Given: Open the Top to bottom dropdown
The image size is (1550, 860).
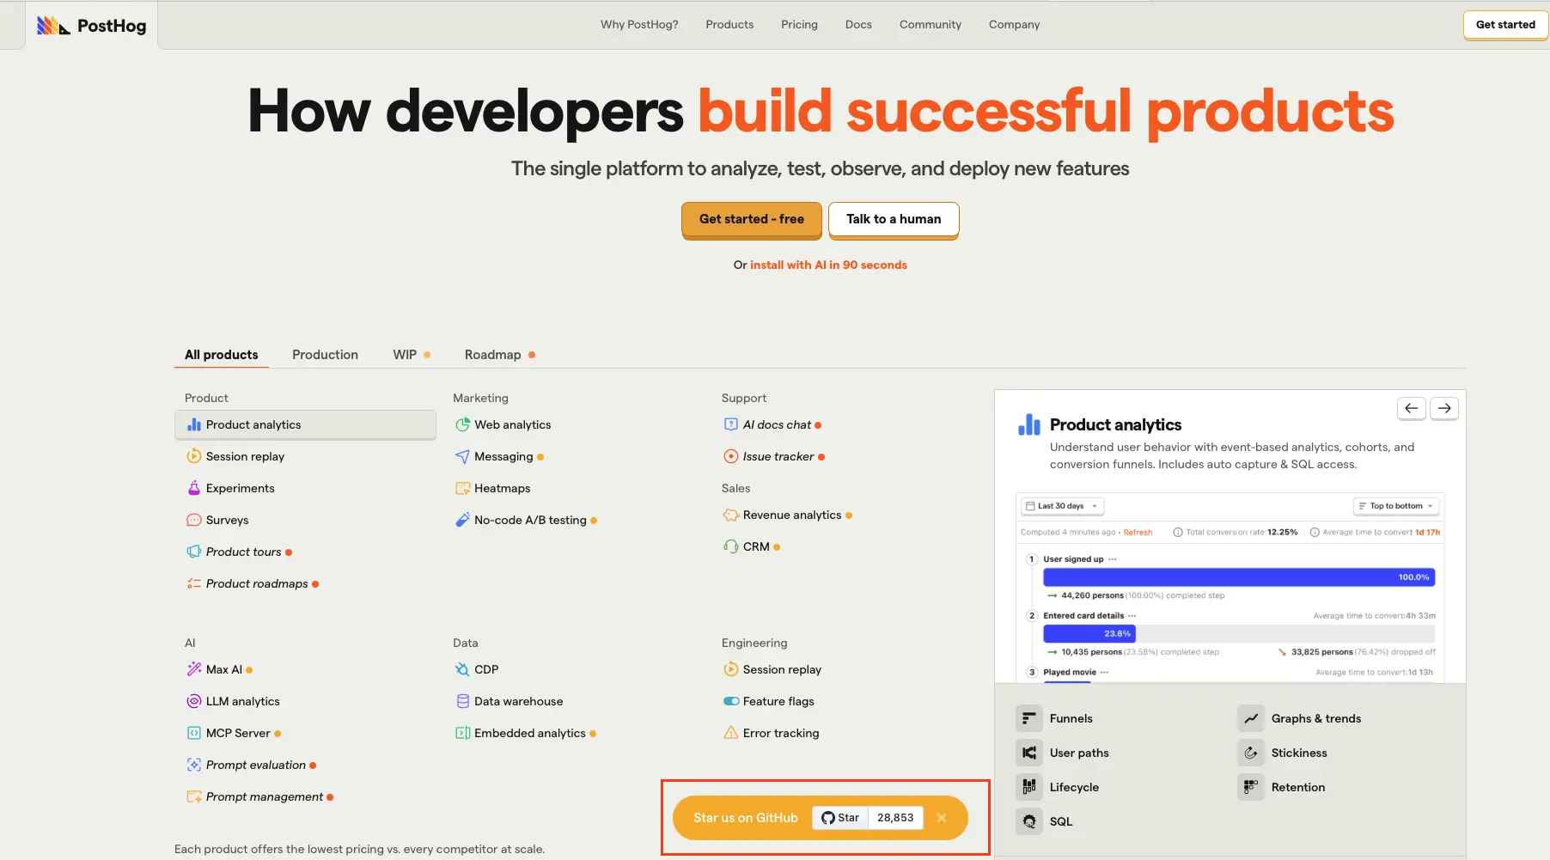Looking at the screenshot, I should (x=1396, y=506).
